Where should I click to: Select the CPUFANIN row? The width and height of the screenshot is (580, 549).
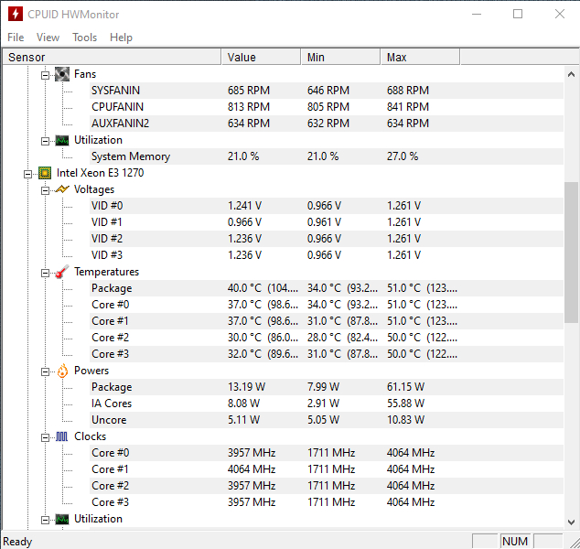pos(327,107)
